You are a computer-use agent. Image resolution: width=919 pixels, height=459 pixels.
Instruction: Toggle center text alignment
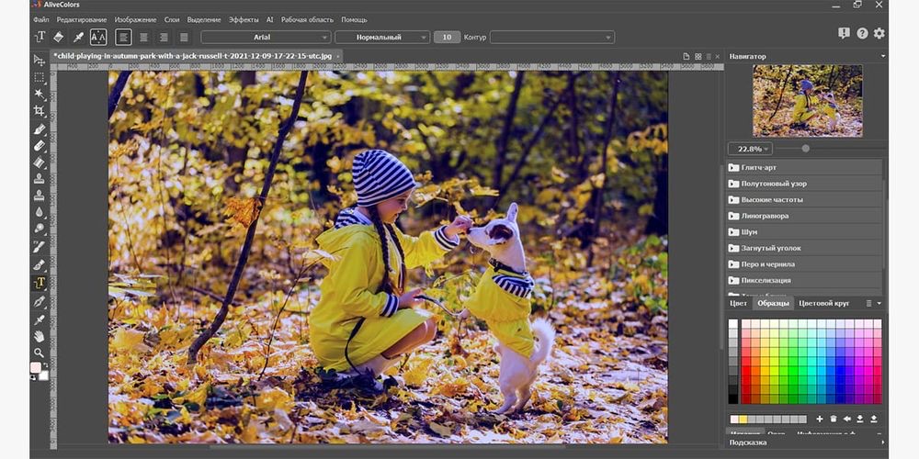tap(143, 37)
